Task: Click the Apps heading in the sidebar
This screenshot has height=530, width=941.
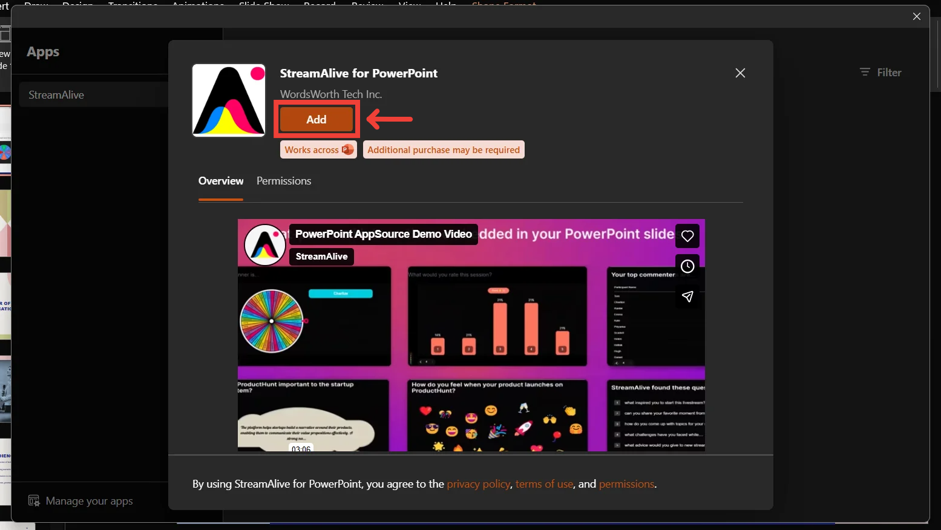Action: coord(43,52)
